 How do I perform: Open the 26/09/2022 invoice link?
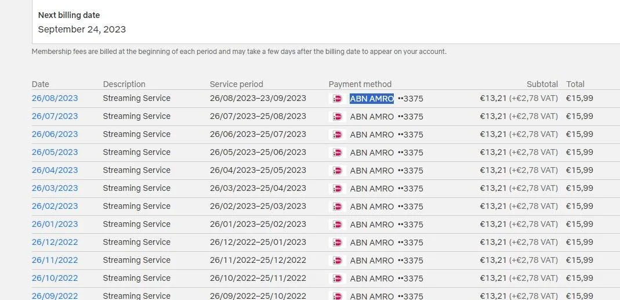click(x=55, y=295)
